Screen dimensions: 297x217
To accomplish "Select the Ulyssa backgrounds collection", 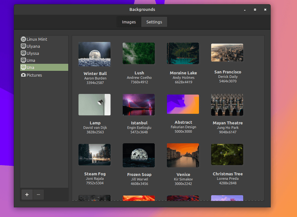I will [x=33, y=53].
